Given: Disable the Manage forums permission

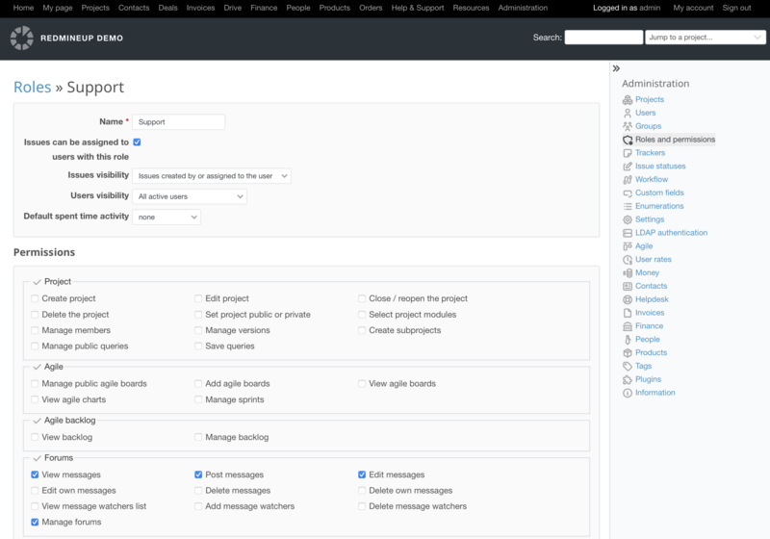Looking at the screenshot, I should (36, 522).
